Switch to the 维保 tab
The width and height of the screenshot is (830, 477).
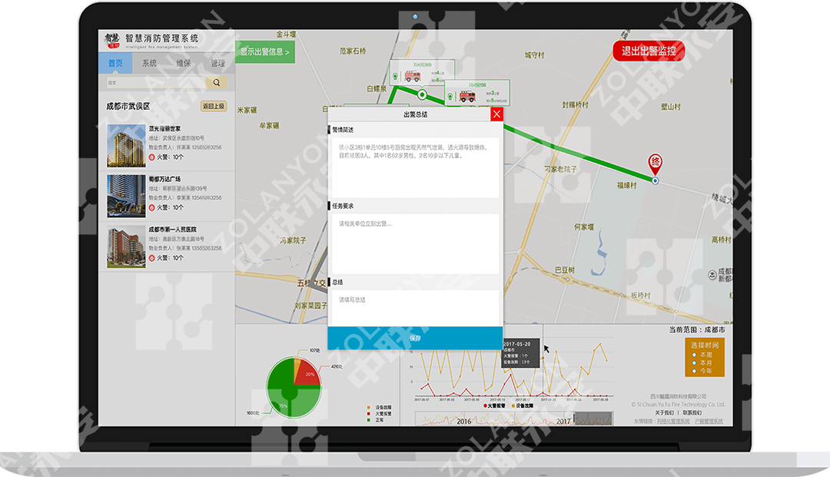coord(184,63)
